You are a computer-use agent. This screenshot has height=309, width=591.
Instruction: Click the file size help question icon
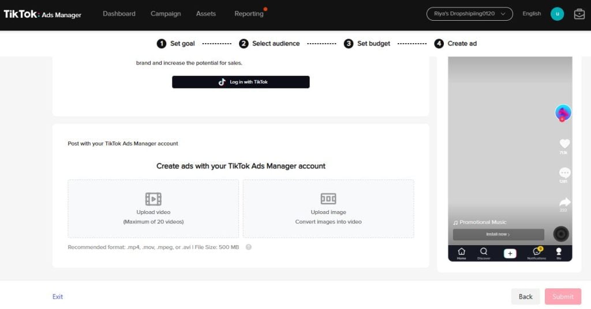pos(249,247)
